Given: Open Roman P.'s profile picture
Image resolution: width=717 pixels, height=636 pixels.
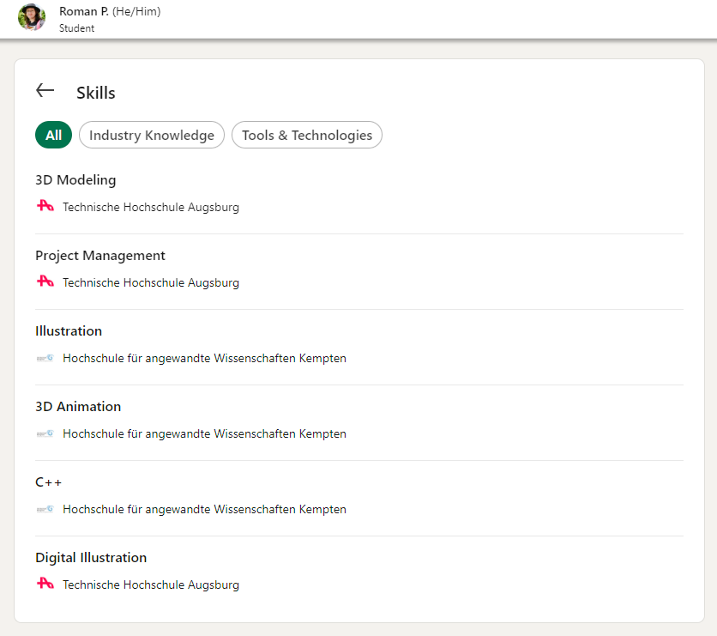Looking at the screenshot, I should [32, 17].
